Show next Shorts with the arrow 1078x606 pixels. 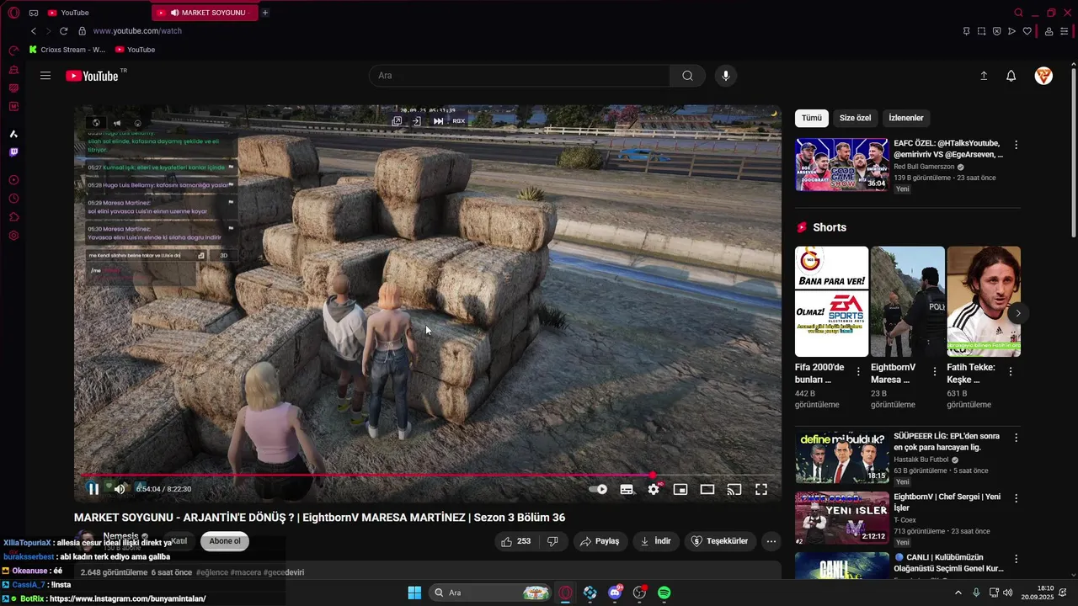point(1017,313)
